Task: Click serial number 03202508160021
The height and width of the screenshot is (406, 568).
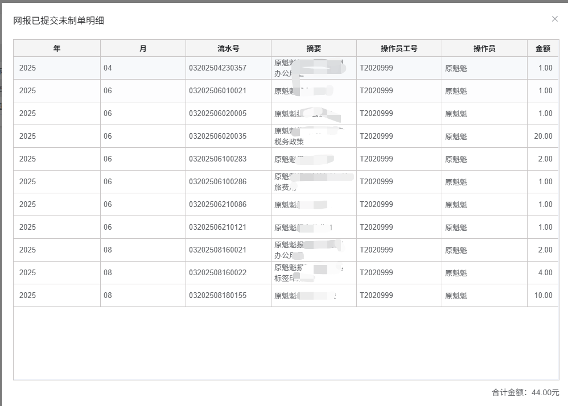Action: tap(217, 250)
